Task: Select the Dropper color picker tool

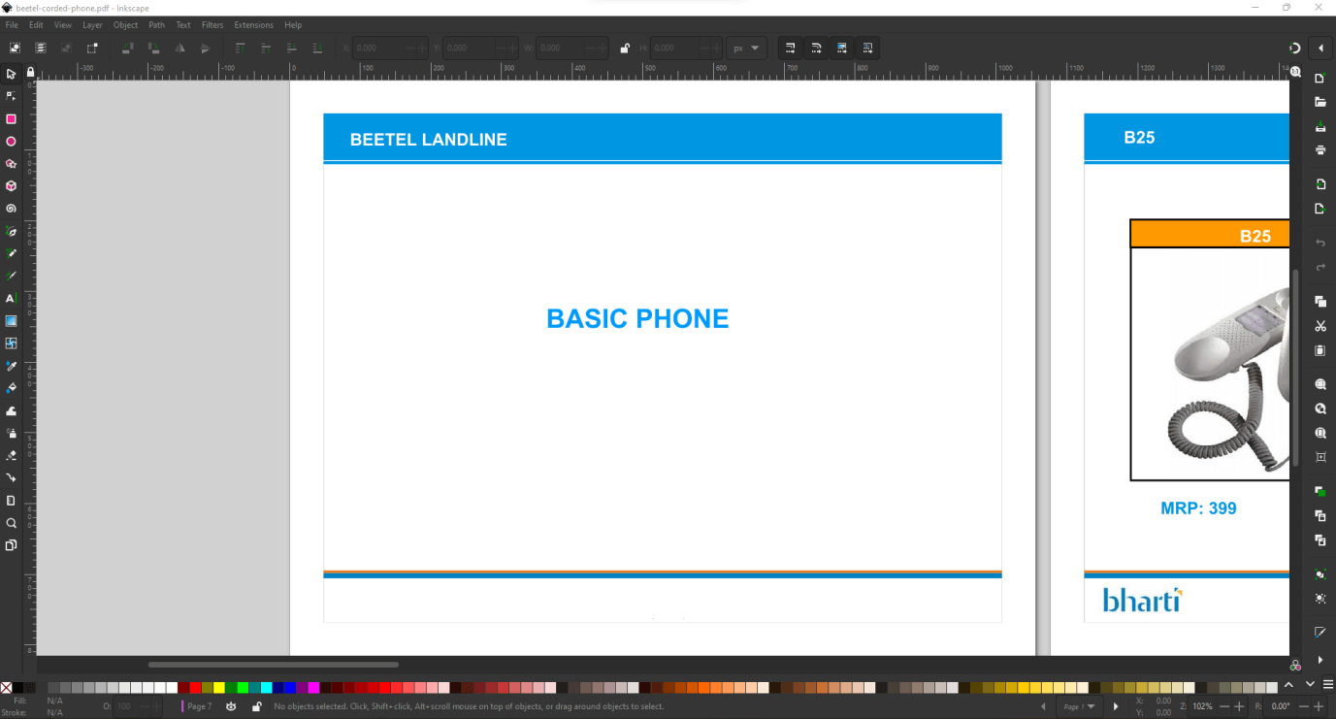Action: (x=11, y=366)
